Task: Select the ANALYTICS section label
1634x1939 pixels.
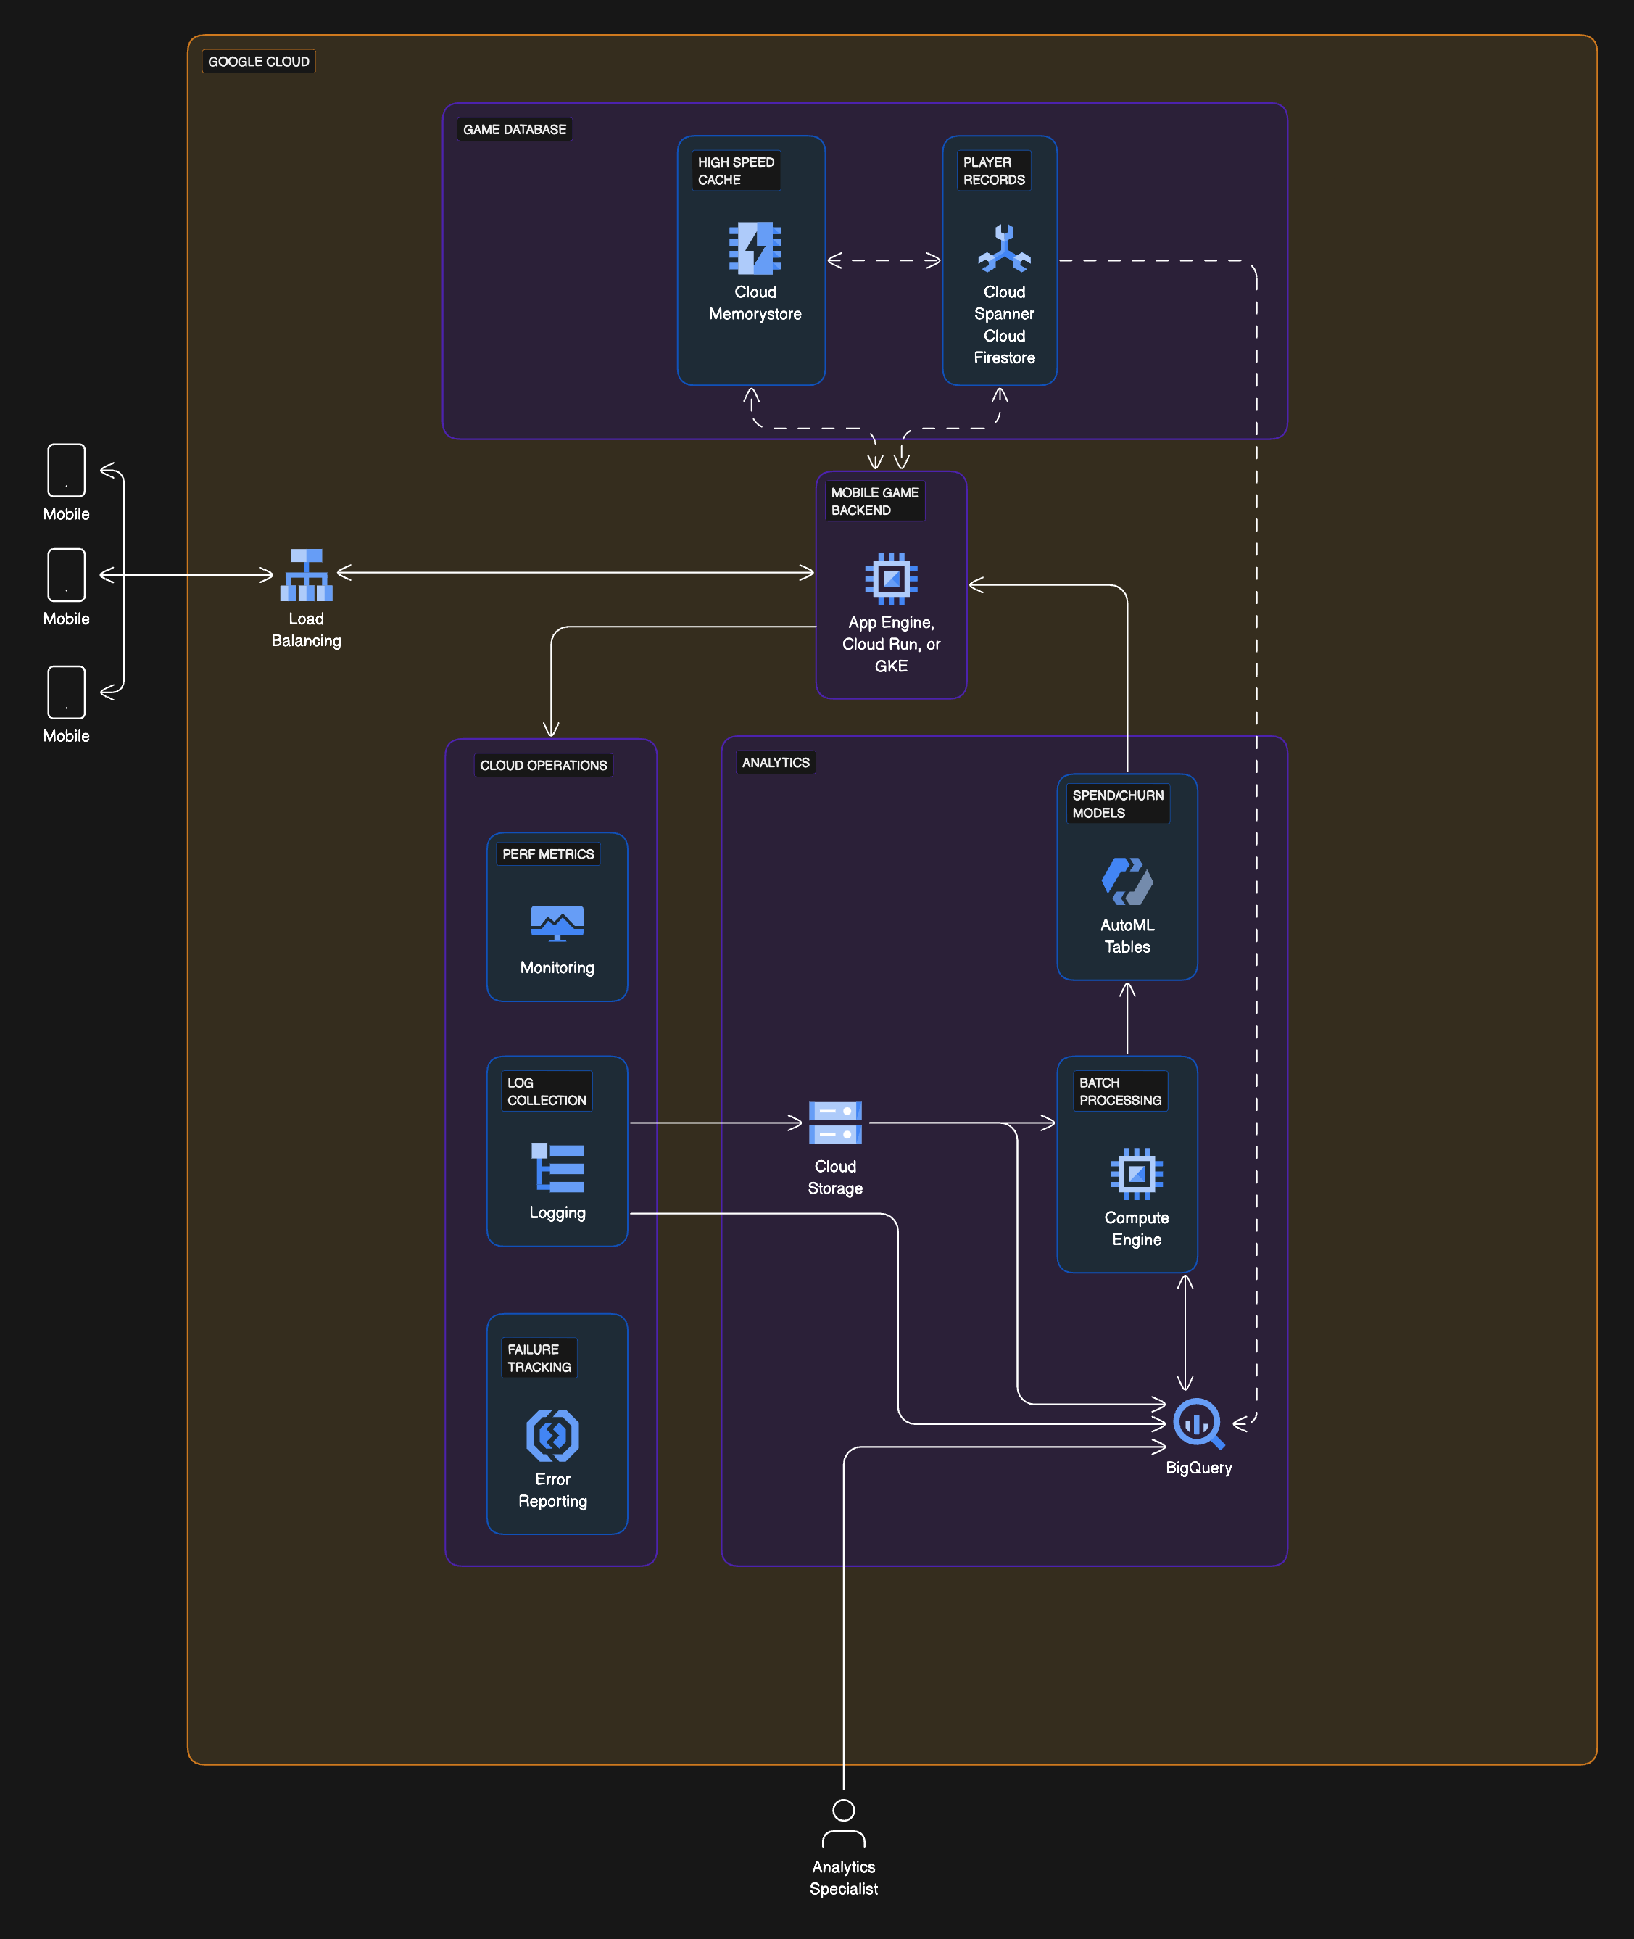Action: 776,762
